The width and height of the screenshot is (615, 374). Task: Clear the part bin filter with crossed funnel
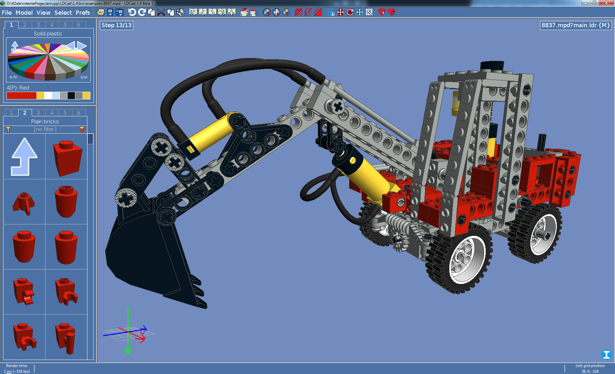(x=82, y=129)
